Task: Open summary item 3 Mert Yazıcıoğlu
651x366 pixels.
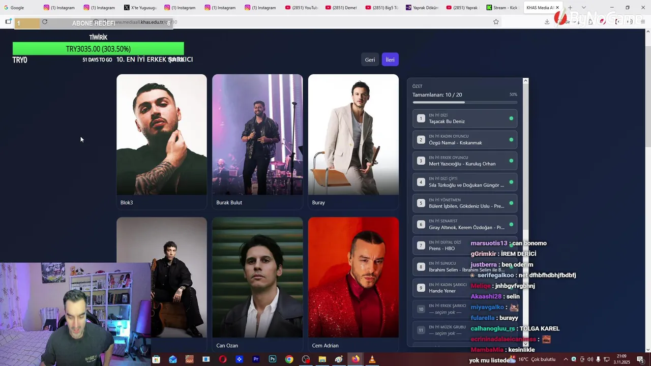Action: 465,161
